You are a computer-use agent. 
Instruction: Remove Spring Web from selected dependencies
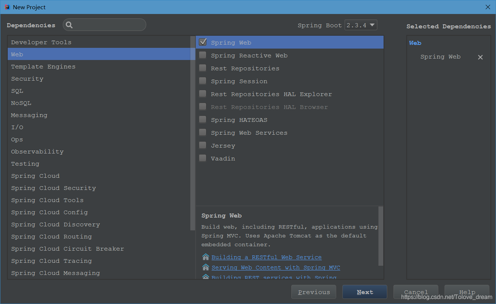coord(480,57)
